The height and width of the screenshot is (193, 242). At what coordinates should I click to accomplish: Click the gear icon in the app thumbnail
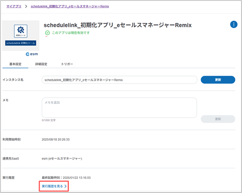(21, 30)
